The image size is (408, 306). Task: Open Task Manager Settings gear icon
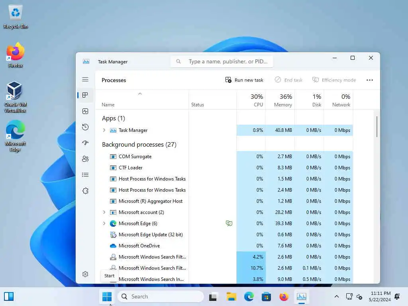point(85,274)
